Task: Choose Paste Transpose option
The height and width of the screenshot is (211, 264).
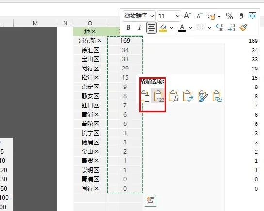Action: click(x=188, y=96)
